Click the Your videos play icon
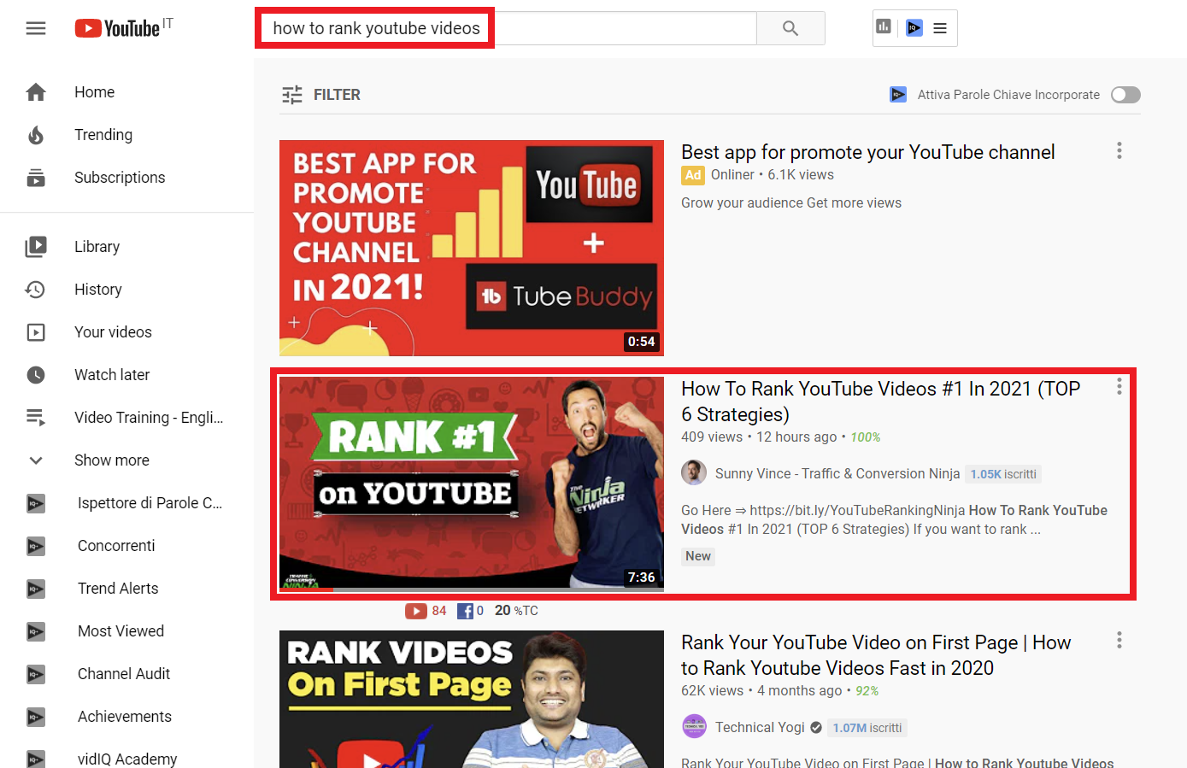1187x768 pixels. pyautogui.click(x=36, y=332)
